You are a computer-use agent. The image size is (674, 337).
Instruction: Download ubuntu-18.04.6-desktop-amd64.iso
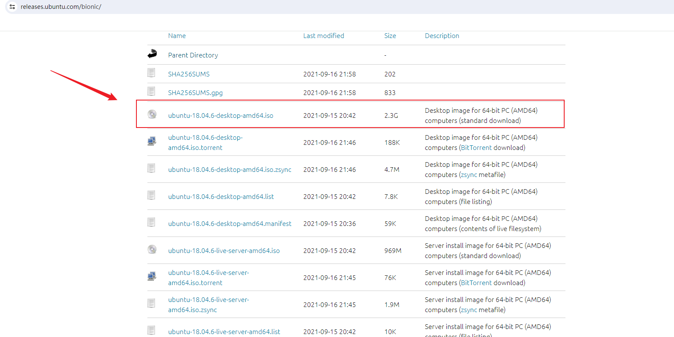tap(220, 116)
